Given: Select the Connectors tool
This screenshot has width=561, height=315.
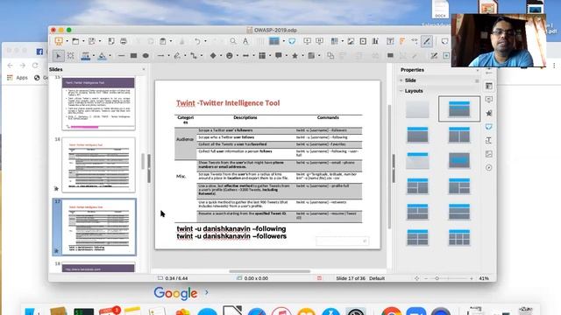Looking at the screenshot, I should pyautogui.click(x=194, y=56).
